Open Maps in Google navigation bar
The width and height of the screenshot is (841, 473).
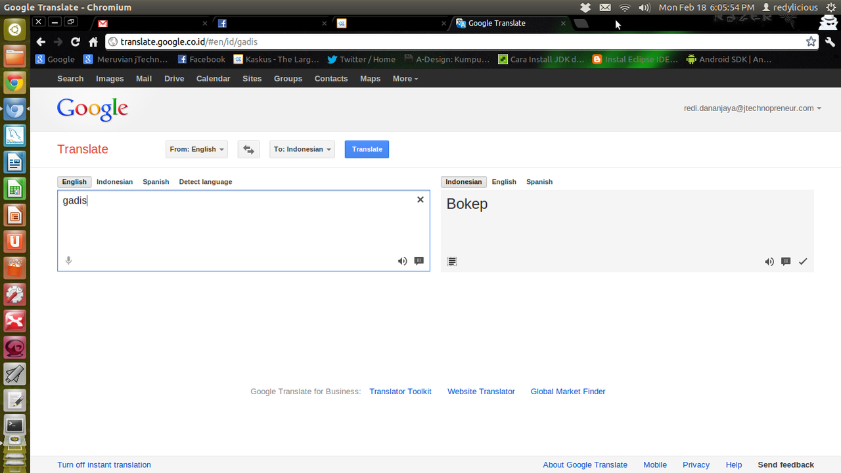click(371, 79)
